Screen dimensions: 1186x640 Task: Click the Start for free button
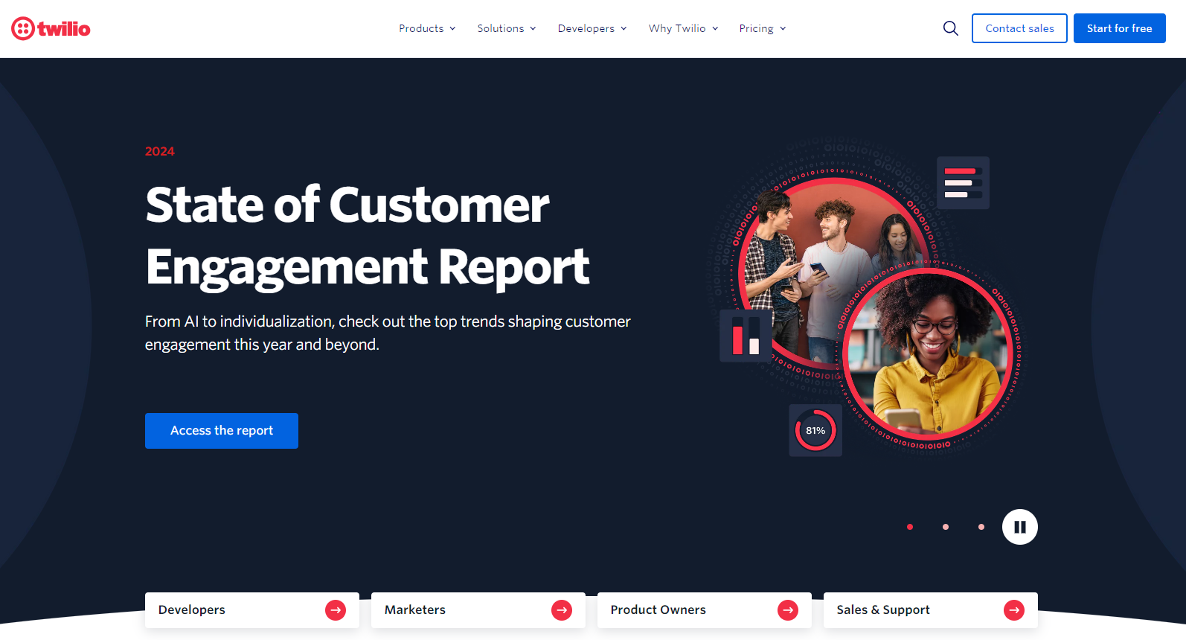click(1119, 28)
